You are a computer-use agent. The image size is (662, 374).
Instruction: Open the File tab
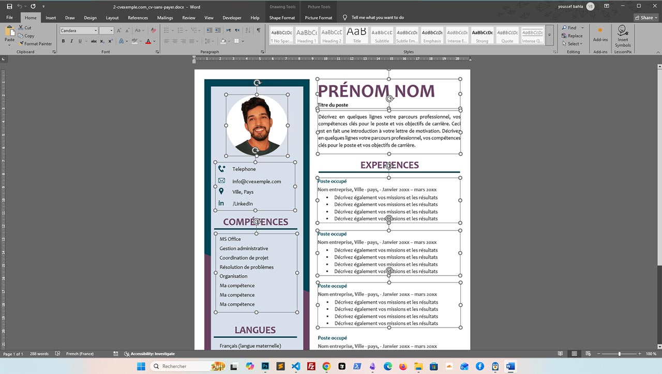(9, 18)
